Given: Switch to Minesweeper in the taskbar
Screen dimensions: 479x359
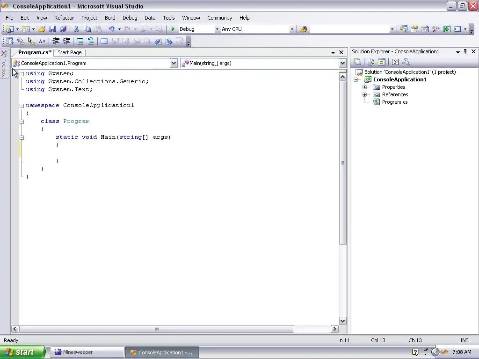Looking at the screenshot, I should [87, 352].
